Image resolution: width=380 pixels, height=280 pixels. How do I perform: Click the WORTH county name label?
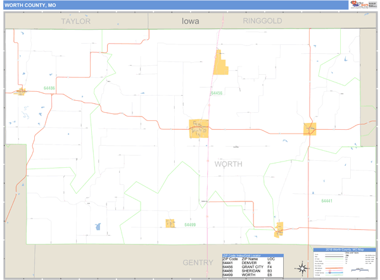click(228, 164)
